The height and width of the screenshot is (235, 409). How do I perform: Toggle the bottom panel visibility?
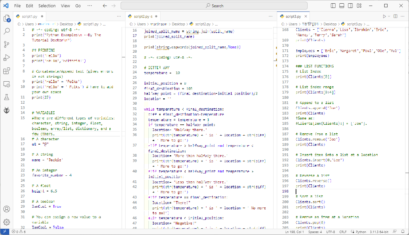[x=342, y=6]
